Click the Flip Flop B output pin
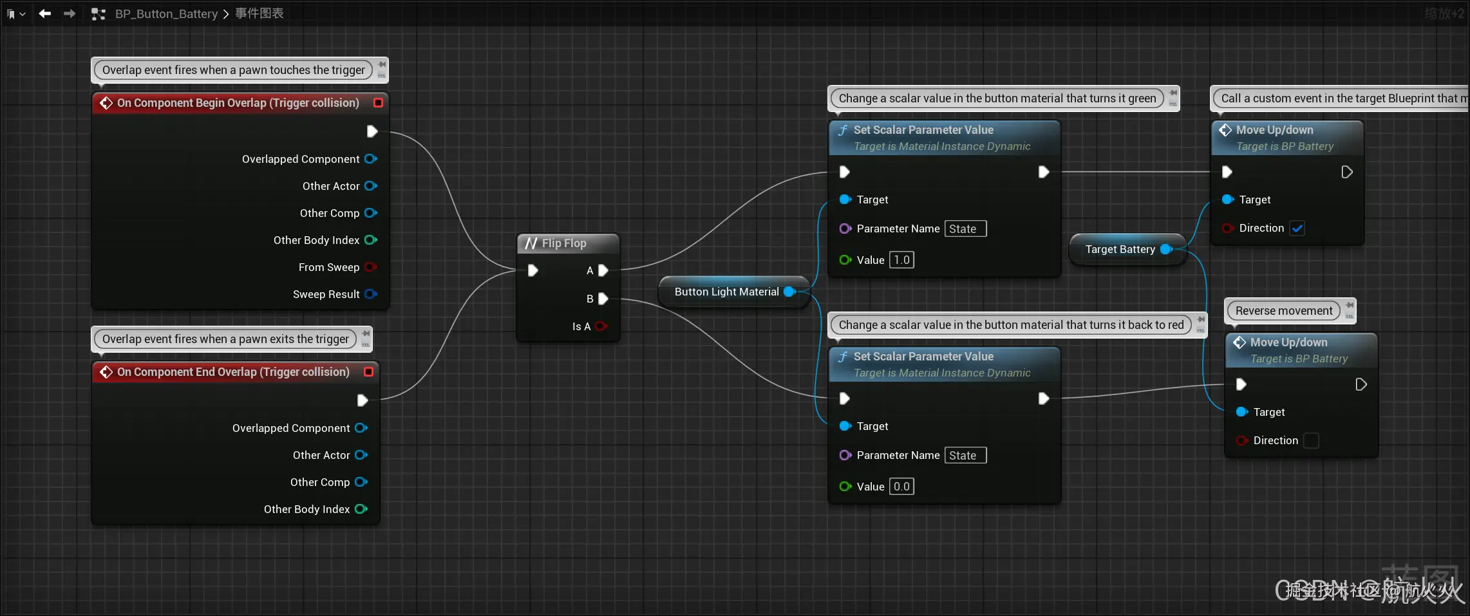 coord(603,299)
